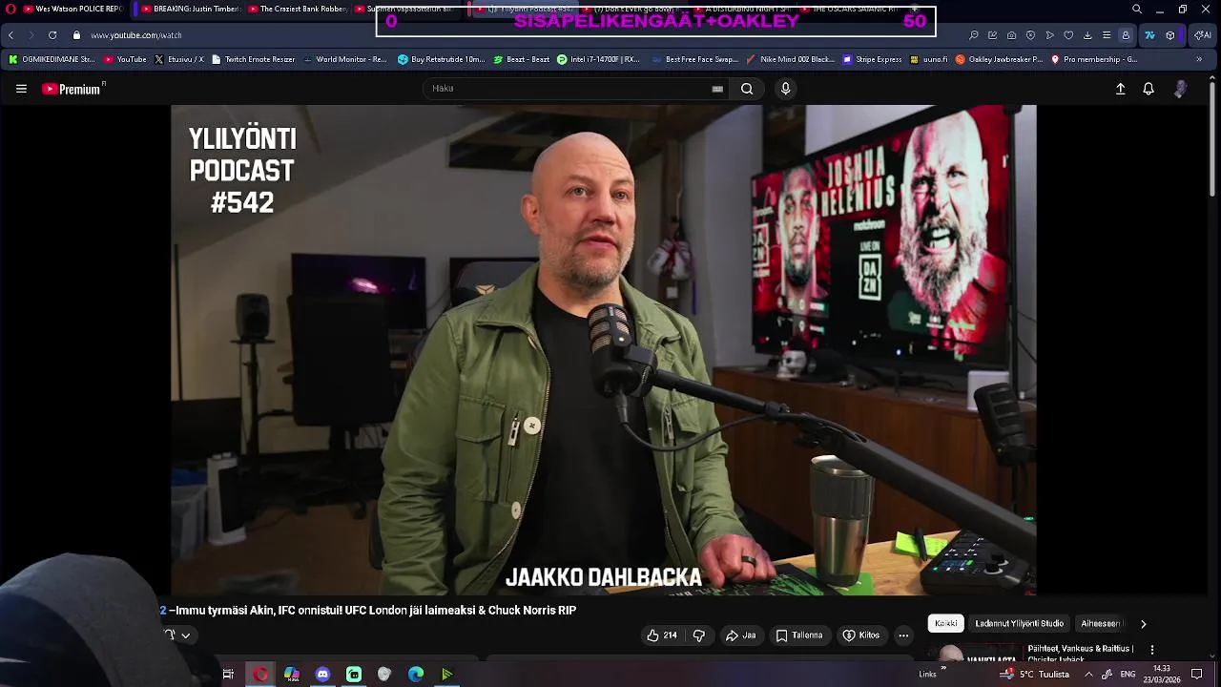Screen dimensions: 1221x687
Task: Open the YouTube account avatar menu
Action: [1180, 89]
